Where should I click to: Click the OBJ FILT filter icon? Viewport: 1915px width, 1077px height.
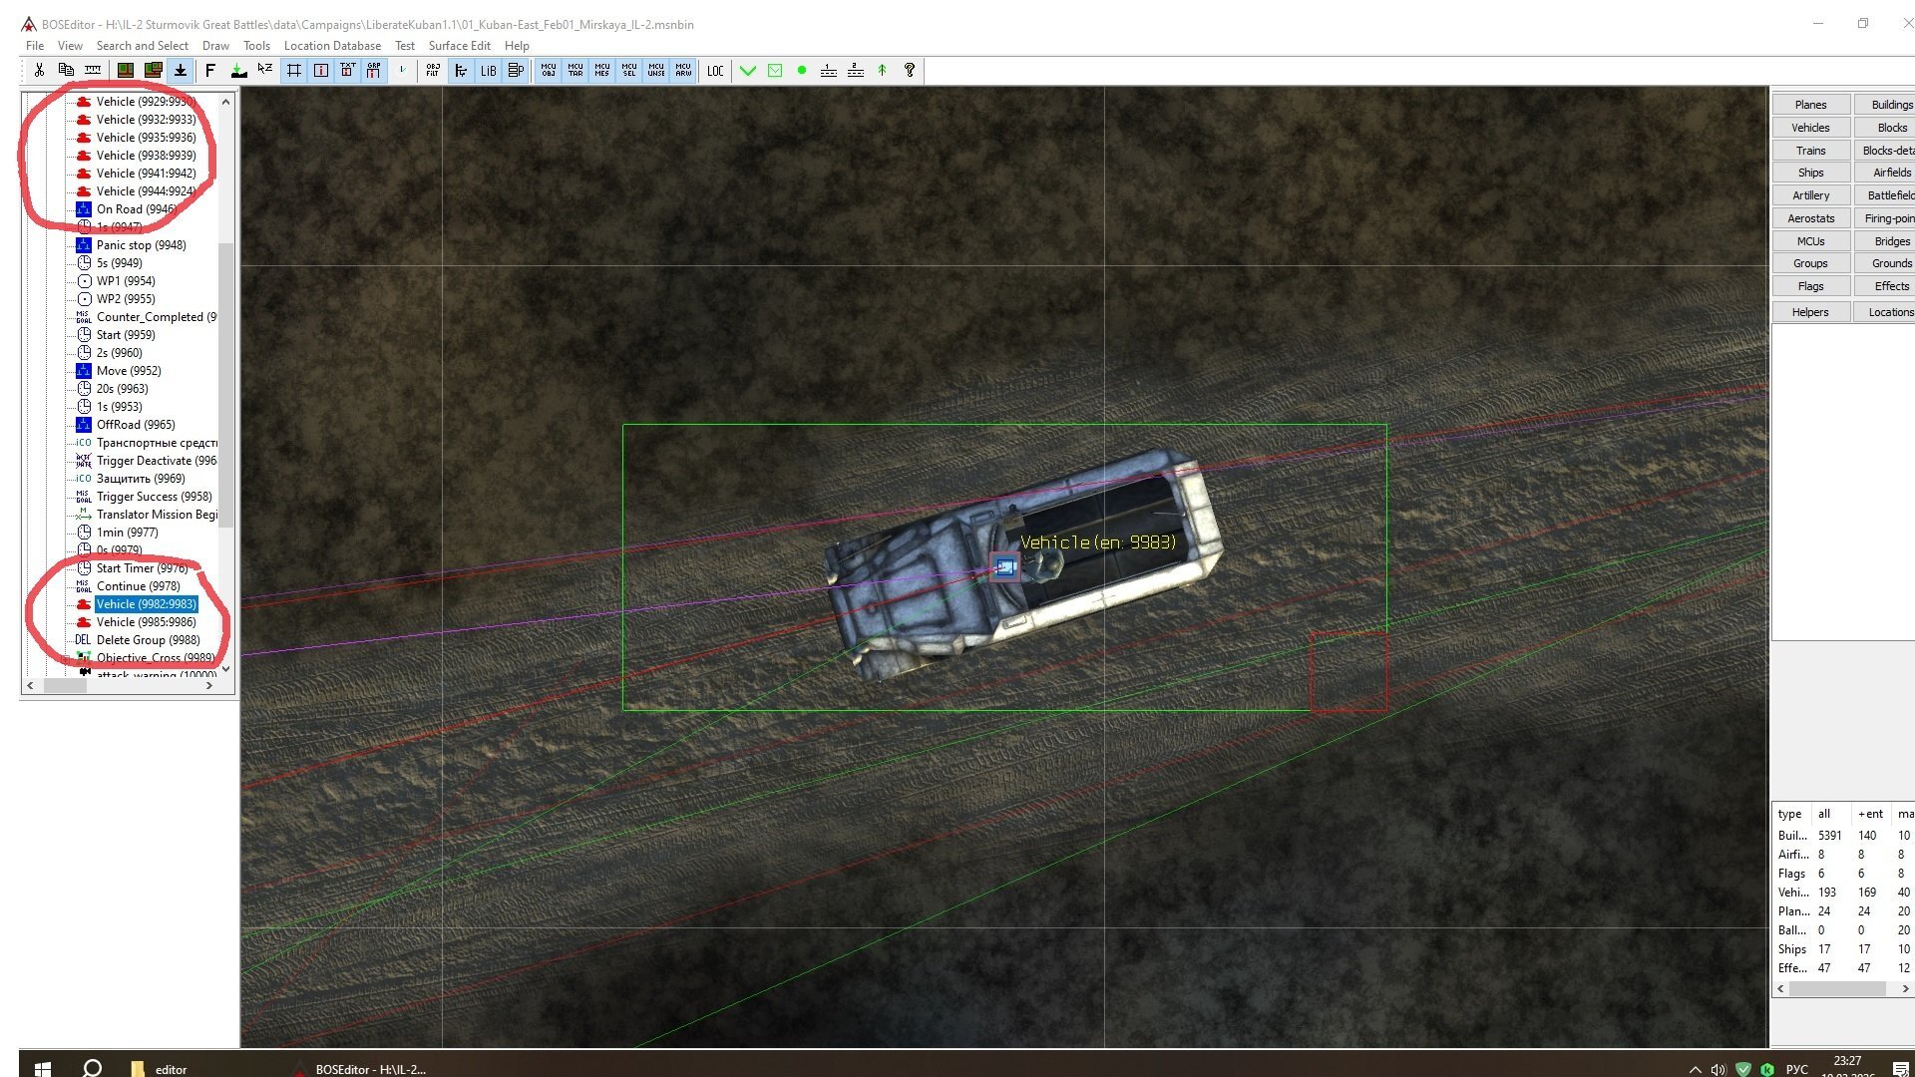pos(433,70)
